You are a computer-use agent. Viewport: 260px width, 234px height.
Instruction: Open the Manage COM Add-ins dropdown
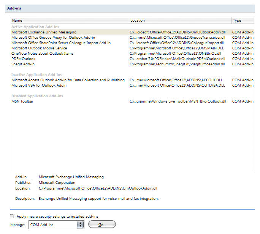(80, 225)
